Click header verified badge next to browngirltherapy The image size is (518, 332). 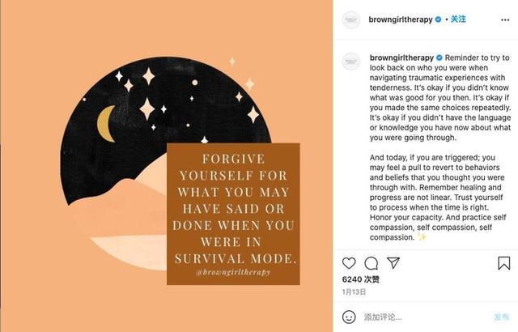point(438,19)
